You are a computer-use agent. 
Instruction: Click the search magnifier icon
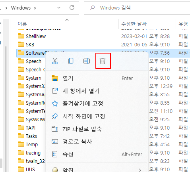point(92,8)
